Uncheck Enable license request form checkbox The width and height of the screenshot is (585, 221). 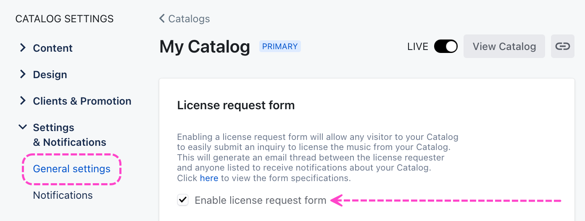[183, 200]
